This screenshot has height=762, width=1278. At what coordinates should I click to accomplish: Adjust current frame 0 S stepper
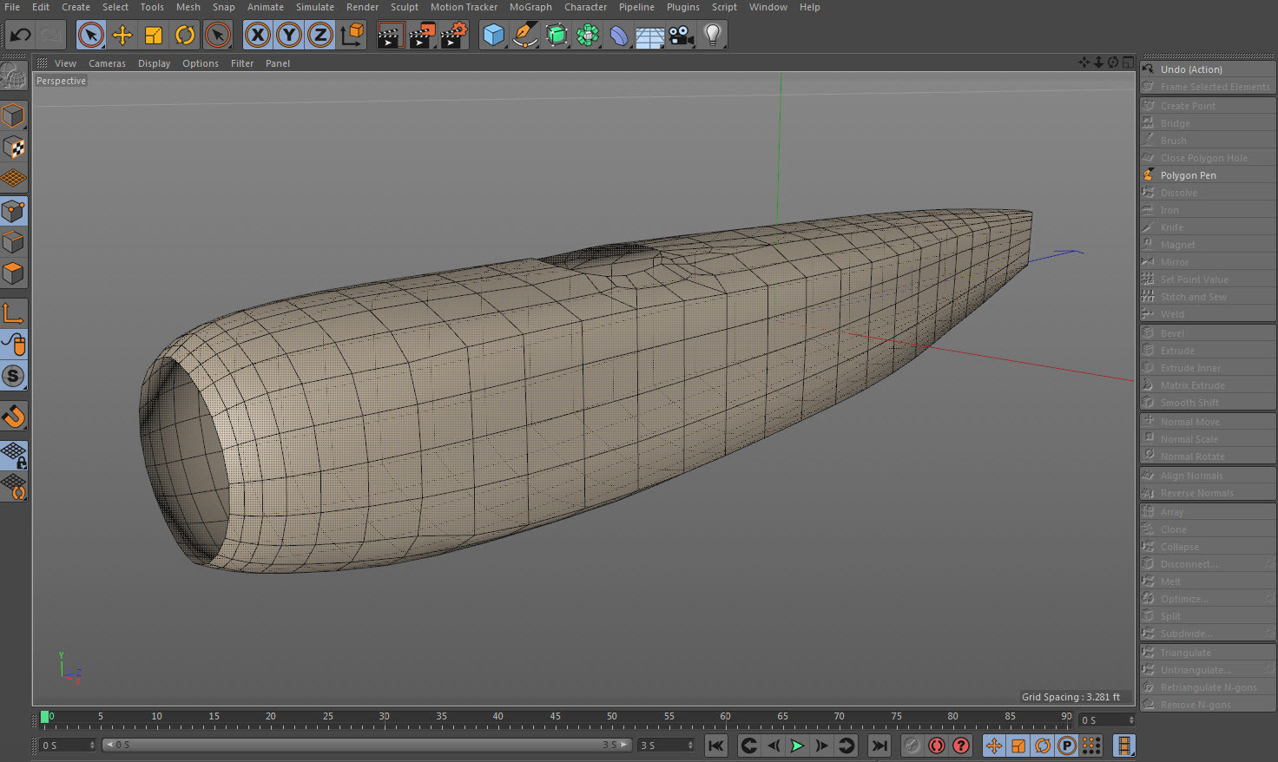92,746
